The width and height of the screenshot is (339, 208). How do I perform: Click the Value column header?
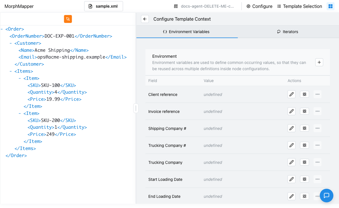coord(209,81)
